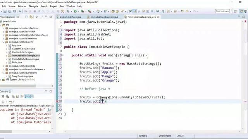The width and height of the screenshot is (248, 139).
Task: Fold the main method at line 9
Action: (x=63, y=55)
